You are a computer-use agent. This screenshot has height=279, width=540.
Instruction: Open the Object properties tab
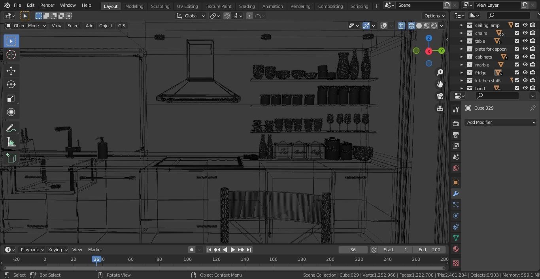tap(455, 182)
